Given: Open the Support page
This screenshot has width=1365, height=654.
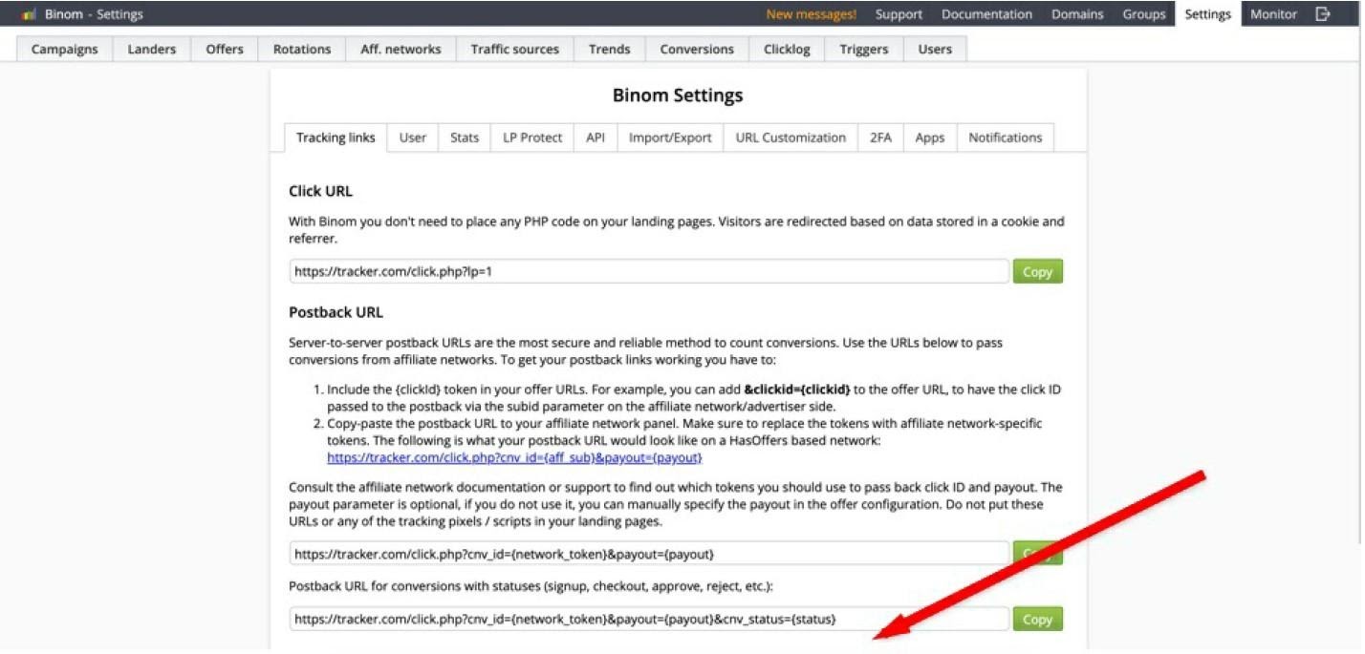Looking at the screenshot, I should pyautogui.click(x=899, y=14).
